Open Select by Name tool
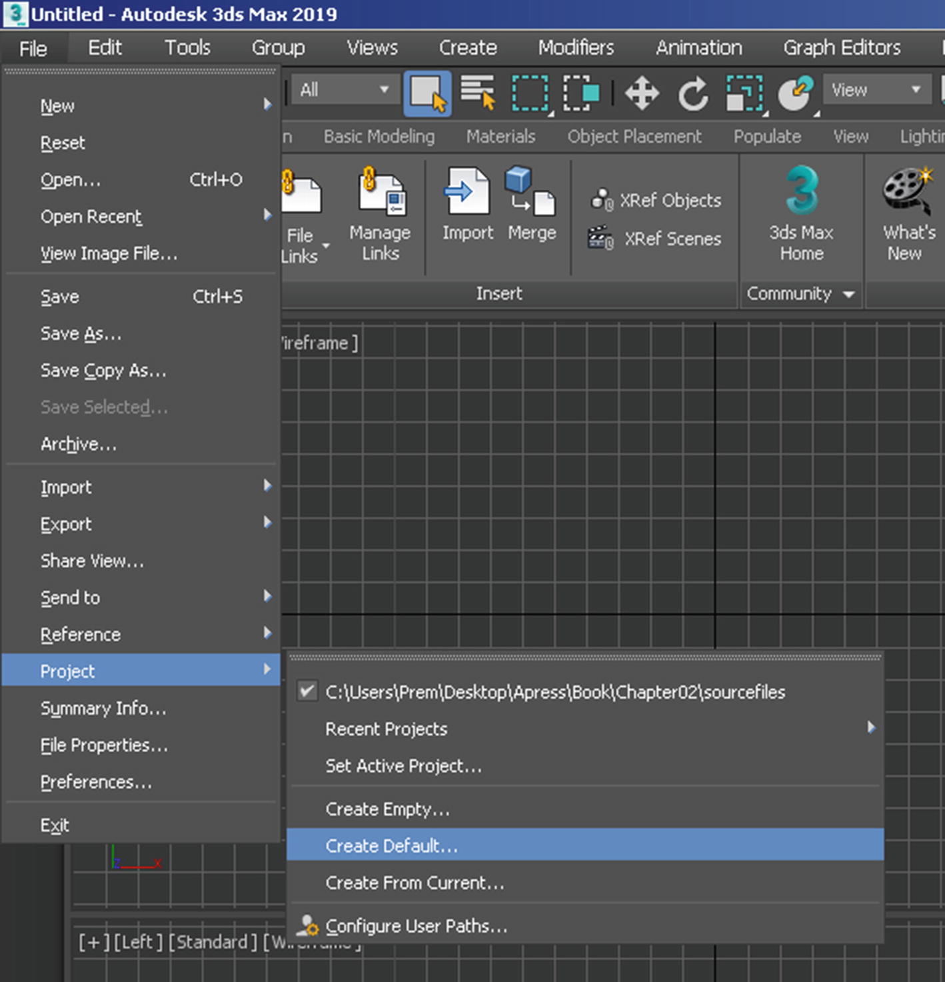The image size is (945, 982). tap(478, 93)
